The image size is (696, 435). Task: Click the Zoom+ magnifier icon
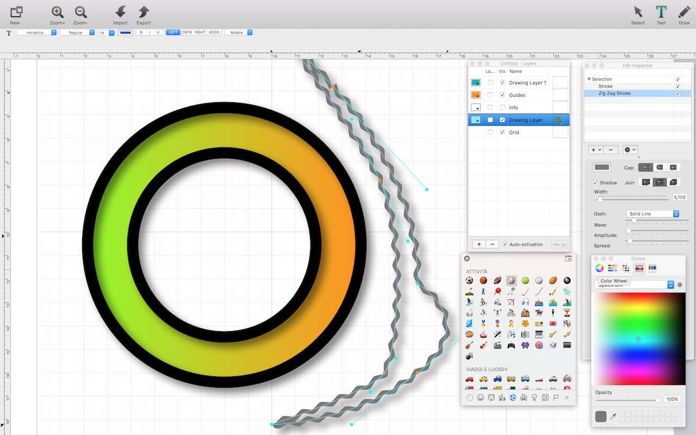point(57,12)
